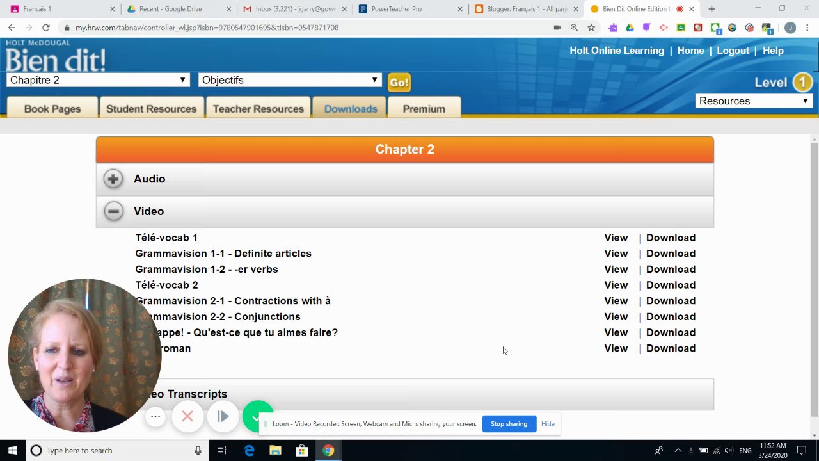Download Grammavision 1-1 Definite articles video
The image size is (819, 461).
(x=671, y=254)
